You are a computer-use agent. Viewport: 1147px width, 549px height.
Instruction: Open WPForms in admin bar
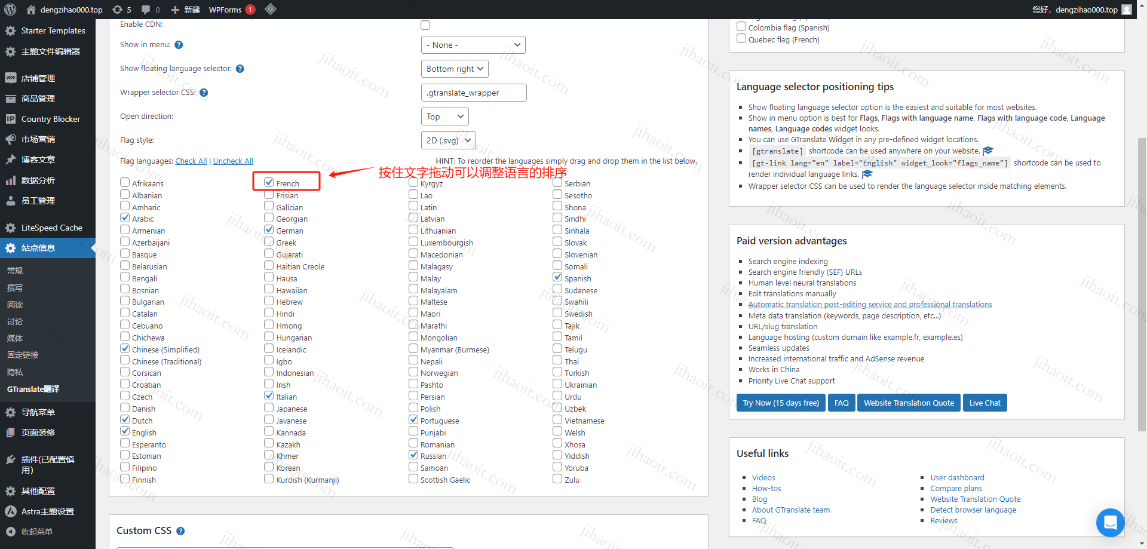232,10
